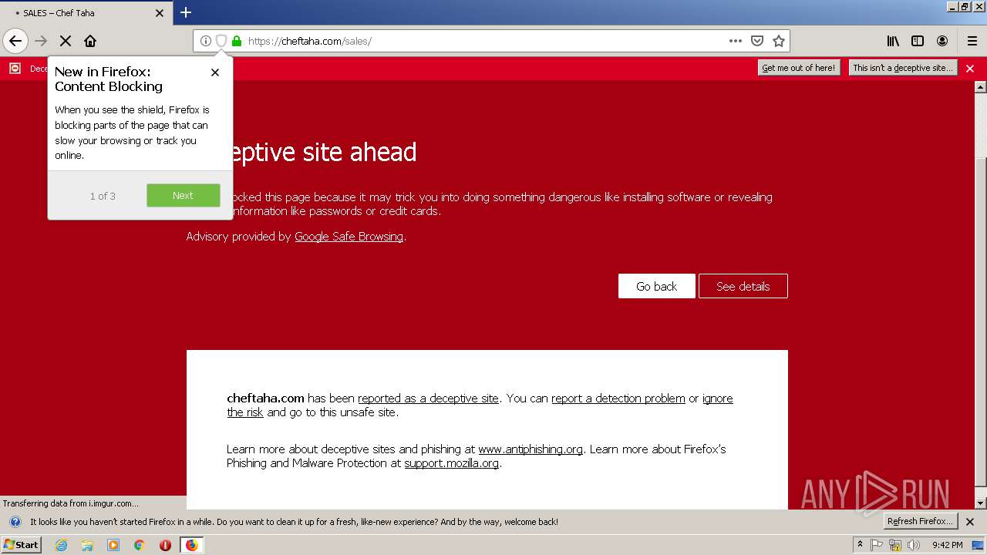
Task: Show sidebars icon in toolbar
Action: [x=918, y=41]
